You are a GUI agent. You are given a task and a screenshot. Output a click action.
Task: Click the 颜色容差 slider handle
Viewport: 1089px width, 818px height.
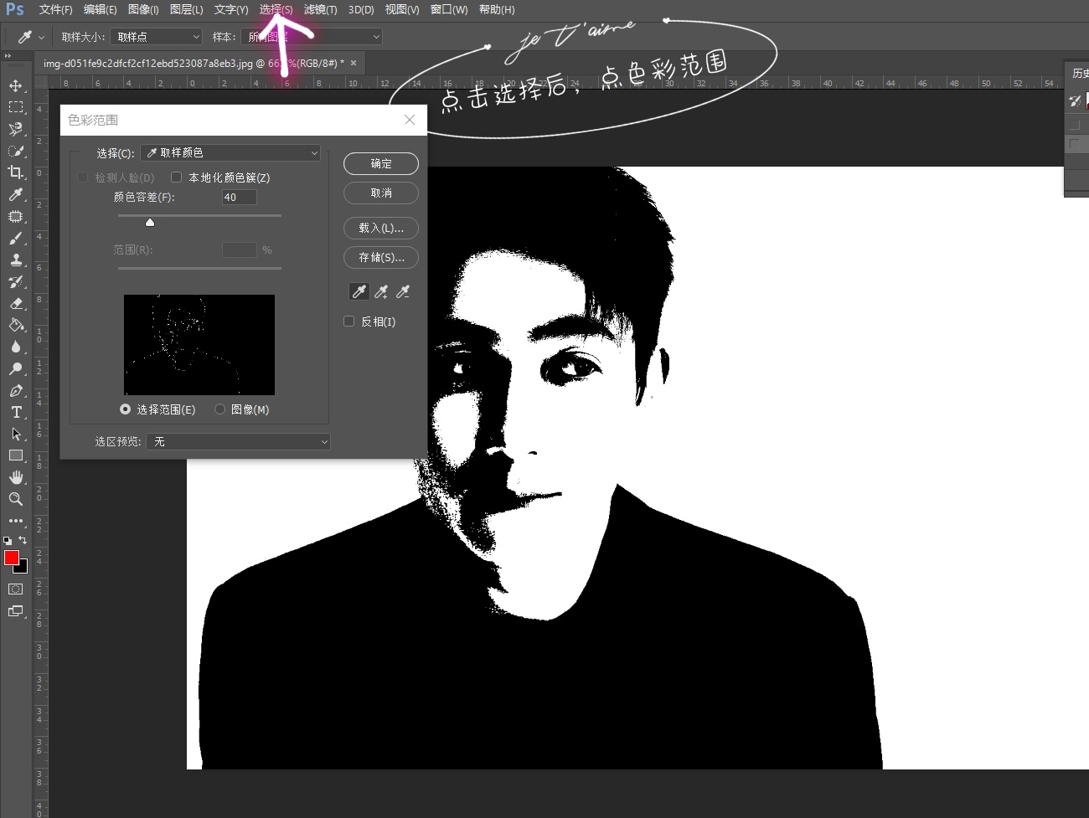tap(150, 223)
